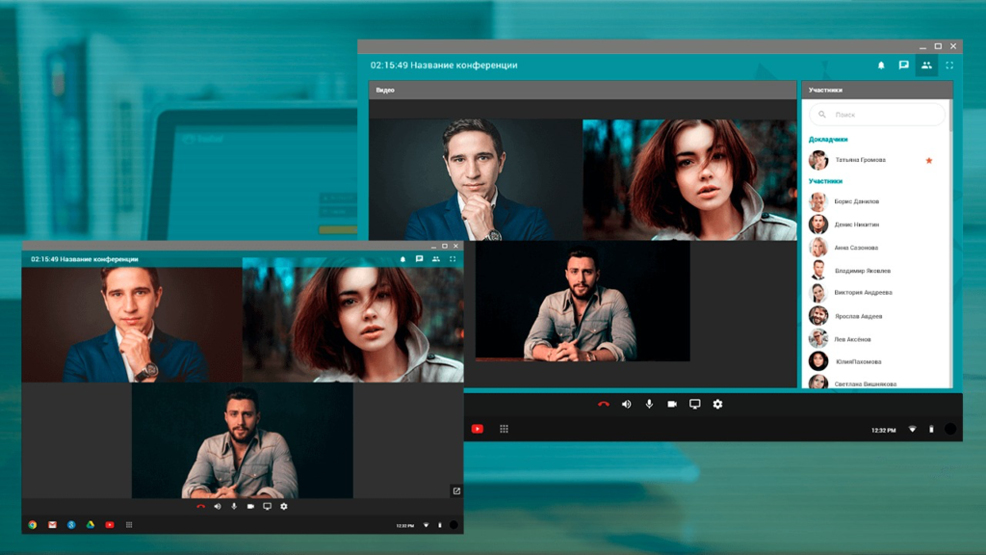Select participant Виктория Андреева

pos(863,292)
